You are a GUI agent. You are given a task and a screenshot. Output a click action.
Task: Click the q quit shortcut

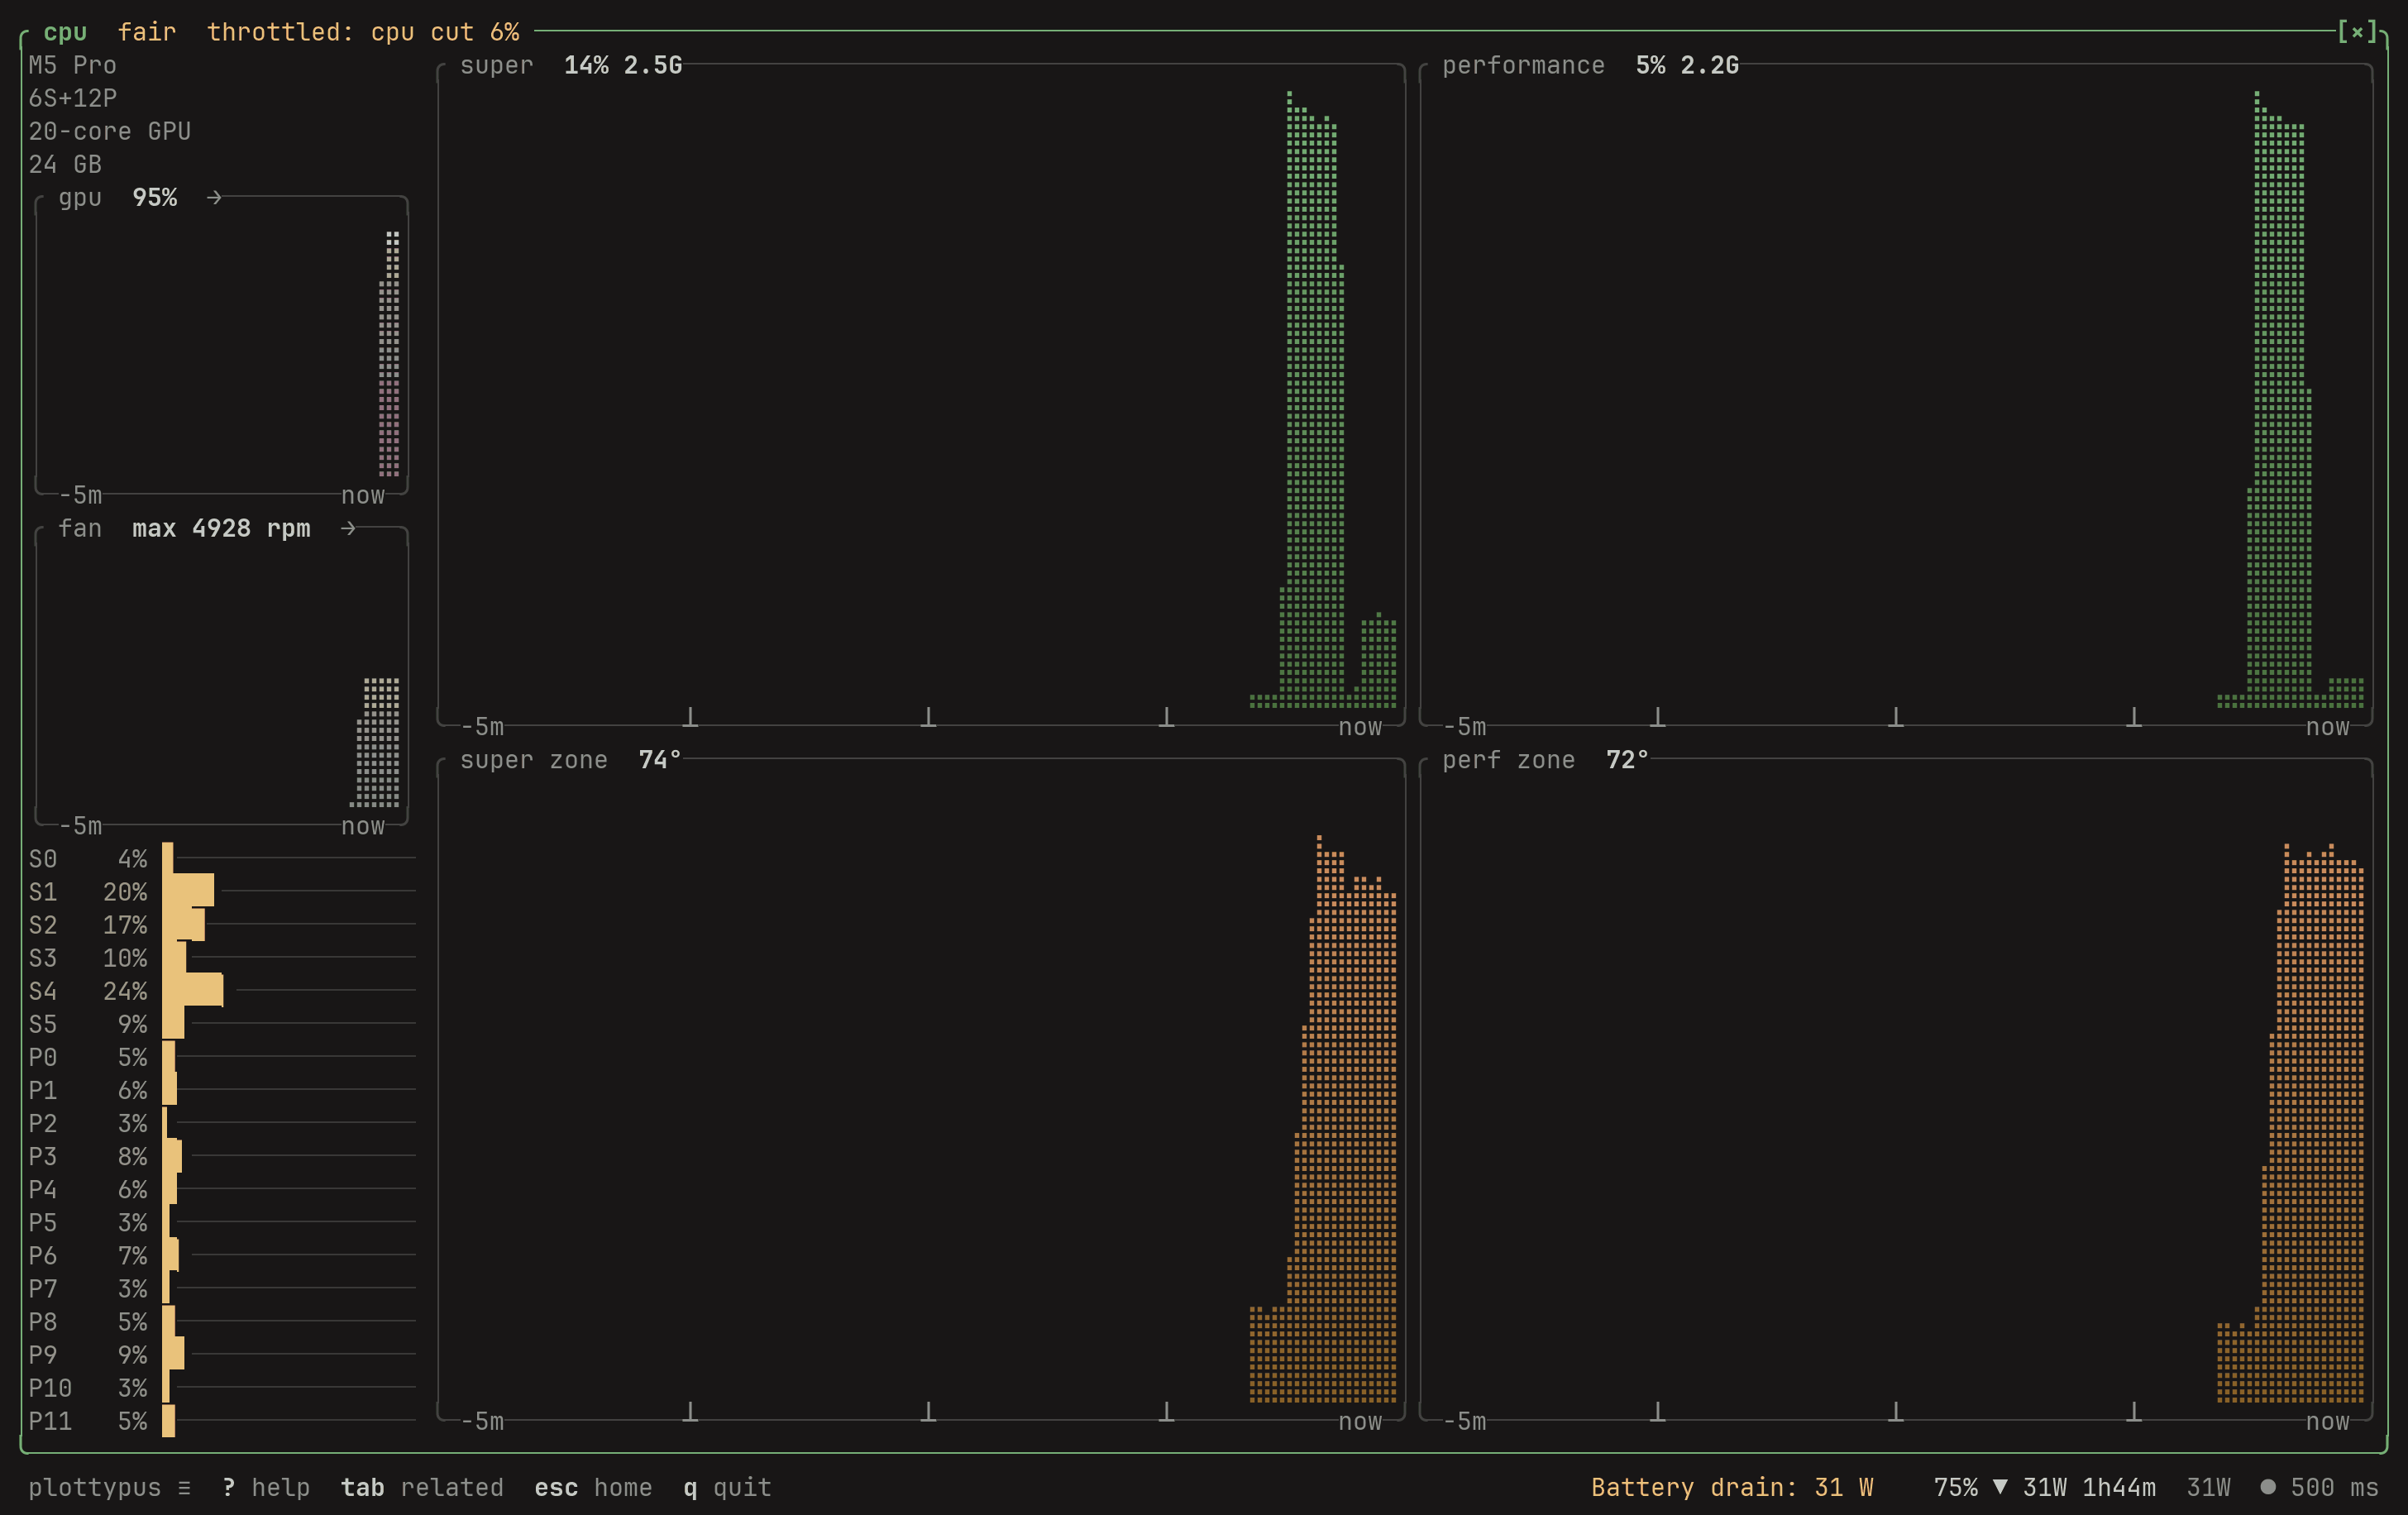click(727, 1487)
